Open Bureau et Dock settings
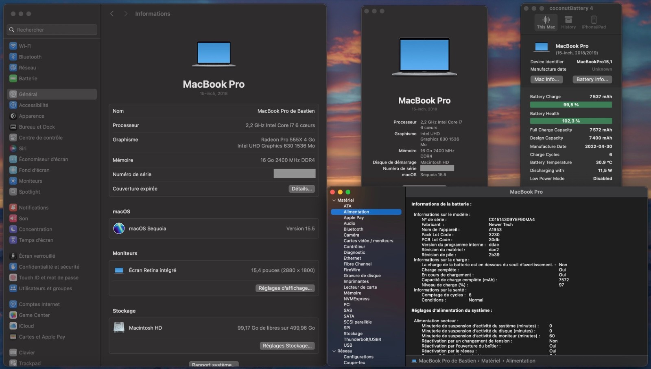This screenshot has height=369, width=651. click(x=52, y=127)
